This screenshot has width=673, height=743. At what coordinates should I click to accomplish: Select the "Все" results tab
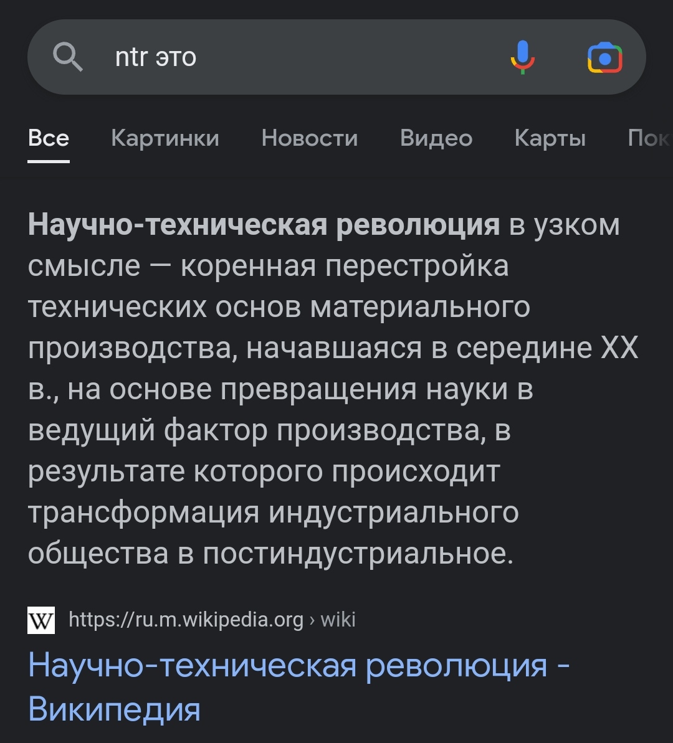click(x=49, y=138)
